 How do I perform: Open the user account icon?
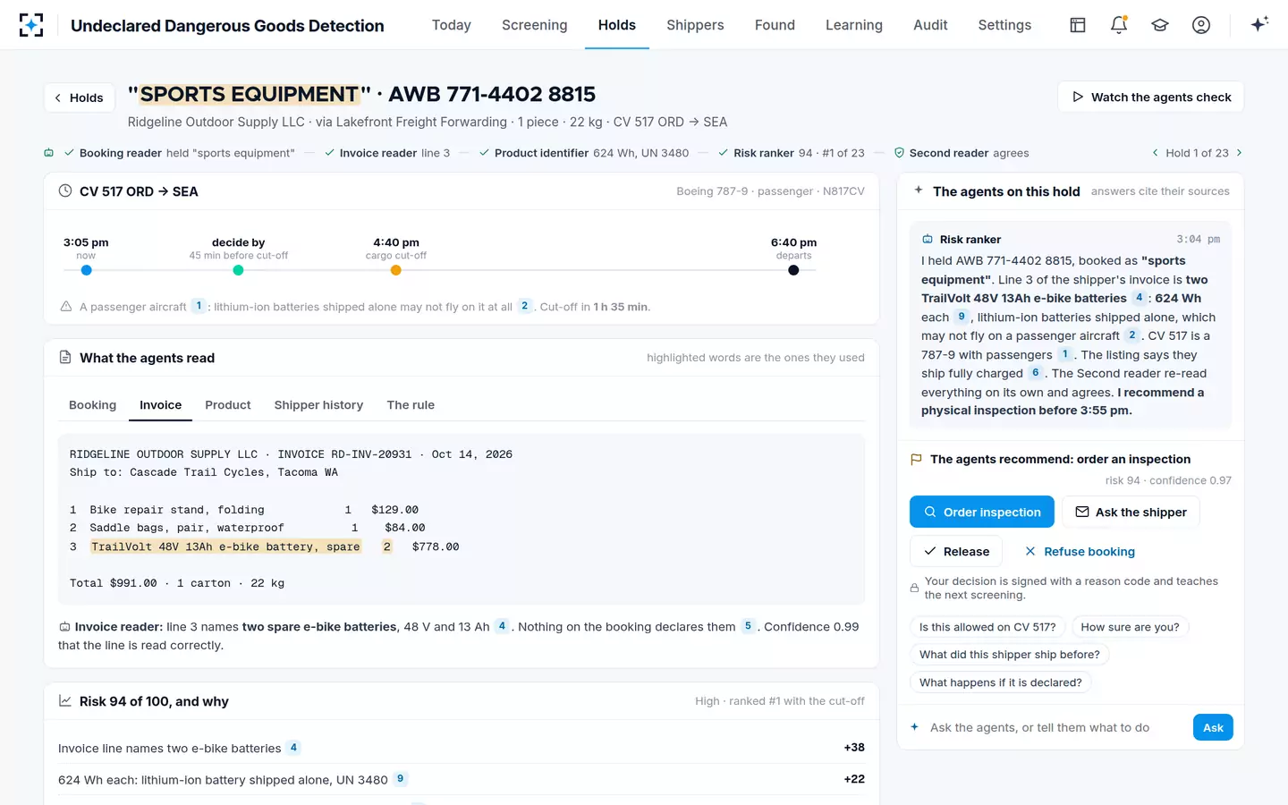click(x=1201, y=25)
